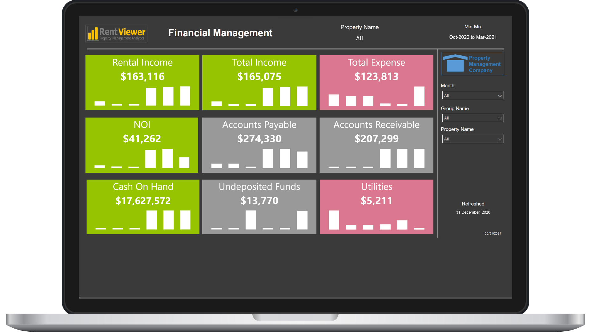Click the tallest bar in Total Expense chart
The image size is (591, 332).
(419, 97)
